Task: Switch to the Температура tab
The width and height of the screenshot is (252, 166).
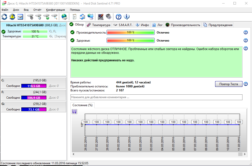Action: point(99,25)
